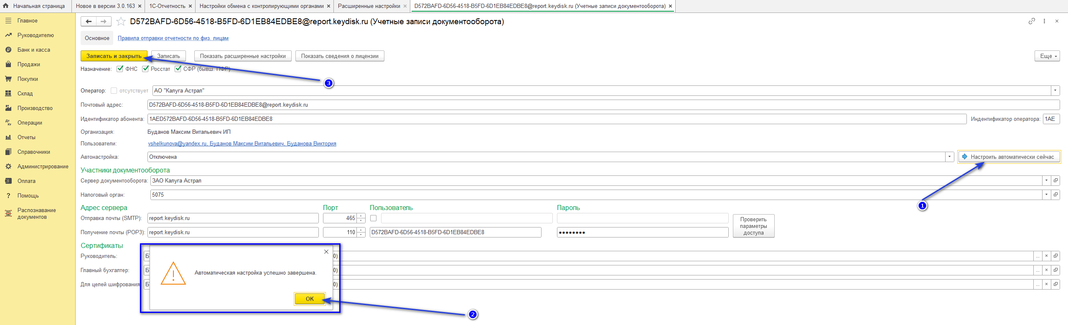Open Покупки cart section
The width and height of the screenshot is (1068, 325).
point(28,79)
